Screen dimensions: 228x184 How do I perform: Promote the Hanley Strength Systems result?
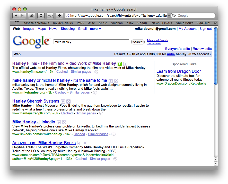click(63, 101)
